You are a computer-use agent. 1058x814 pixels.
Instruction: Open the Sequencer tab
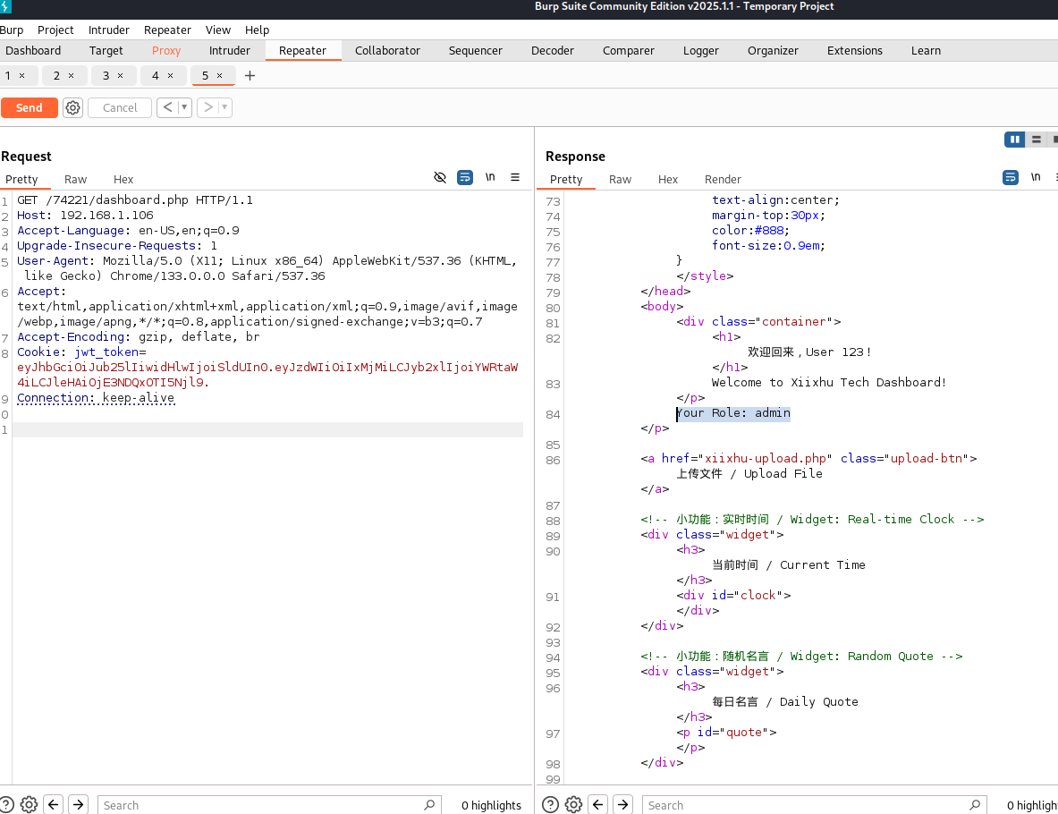(x=475, y=51)
